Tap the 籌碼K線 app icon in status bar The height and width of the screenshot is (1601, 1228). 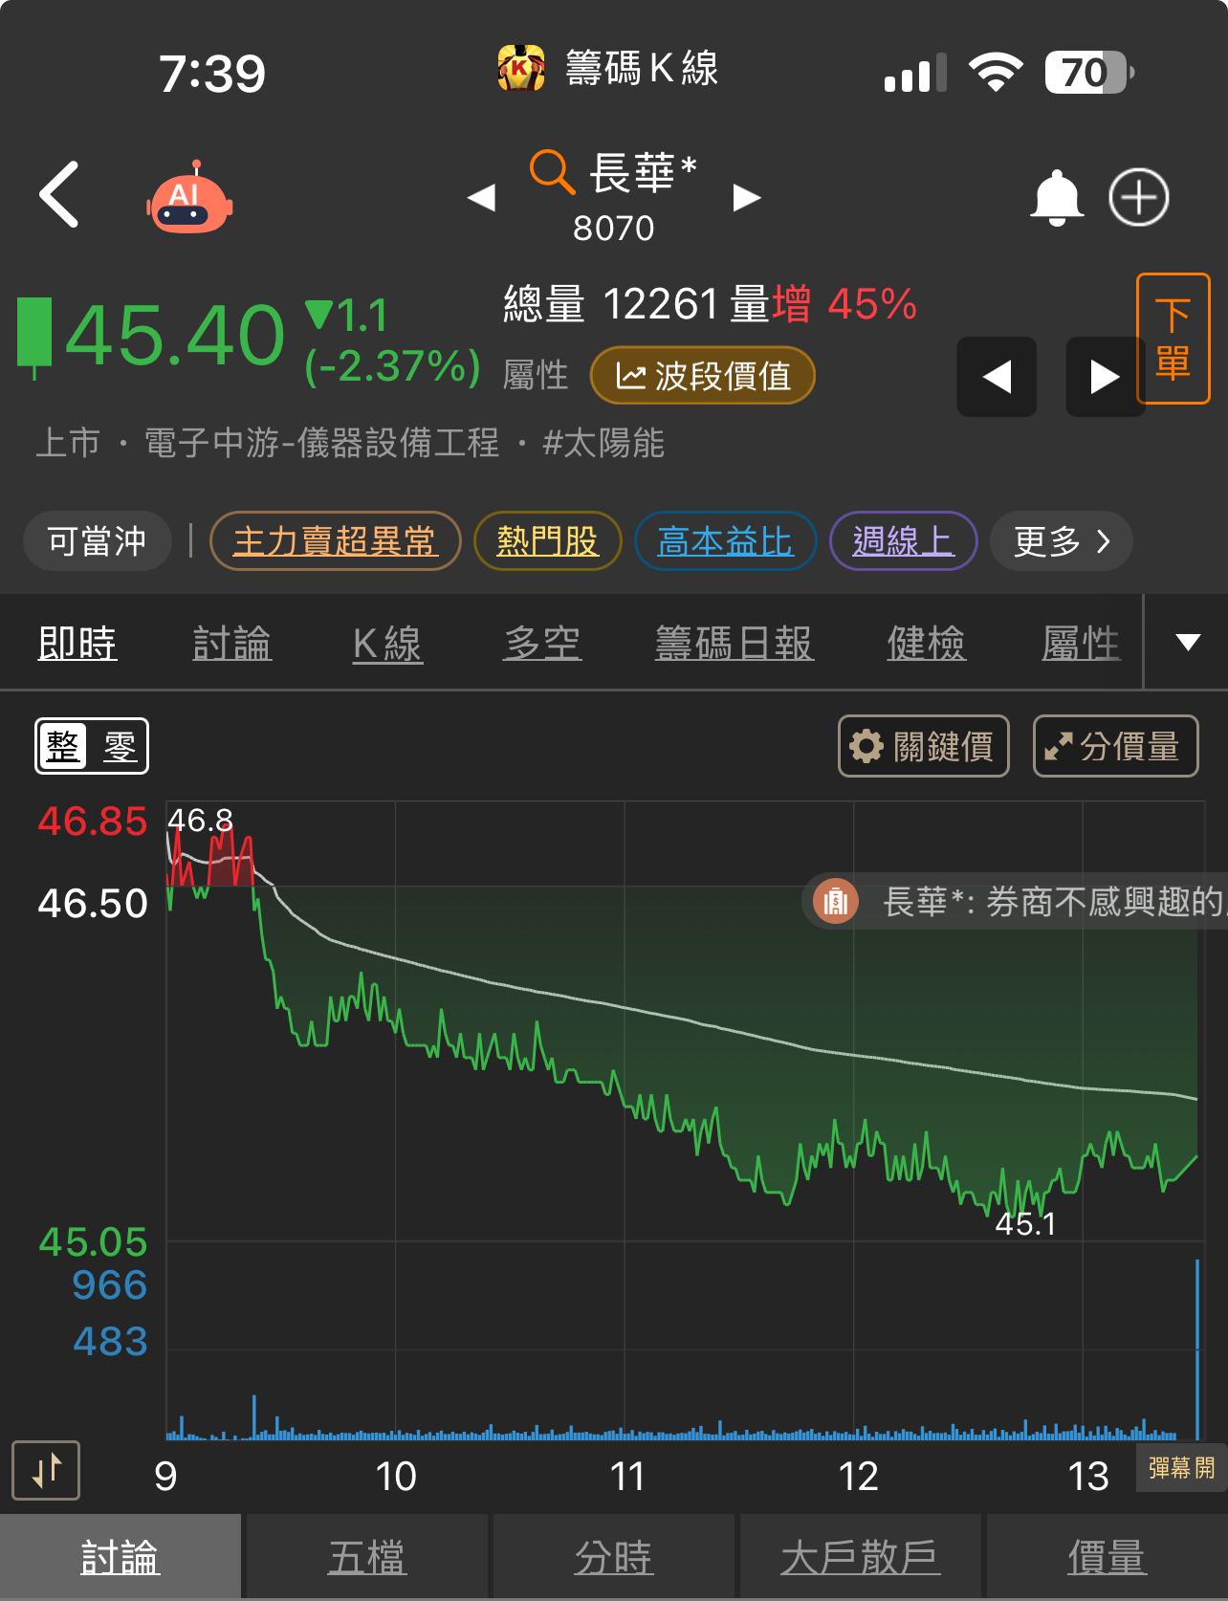coord(521,68)
